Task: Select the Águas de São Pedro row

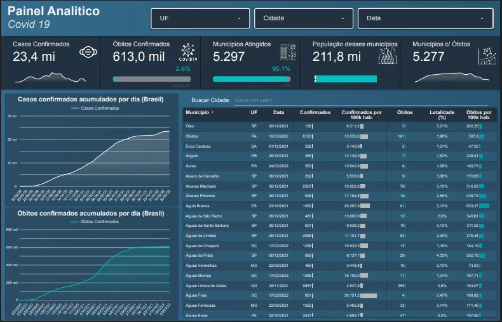Action: pos(340,216)
